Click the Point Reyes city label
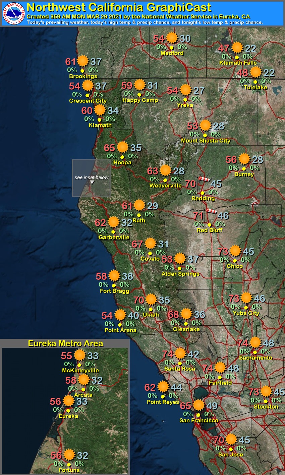The image size is (285, 475). [163, 402]
